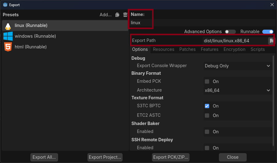Viewport: 277px width, 163px height.
Task: Open the Architecture x86_64 dropdown
Action: click(x=237, y=90)
